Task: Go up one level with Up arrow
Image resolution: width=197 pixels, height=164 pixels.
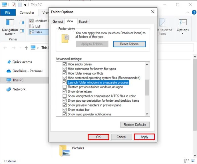Action: [26, 48]
